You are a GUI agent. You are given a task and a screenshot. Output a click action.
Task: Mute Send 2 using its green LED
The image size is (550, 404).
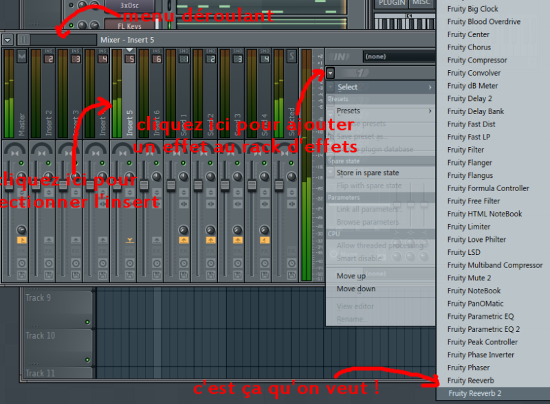point(210,163)
